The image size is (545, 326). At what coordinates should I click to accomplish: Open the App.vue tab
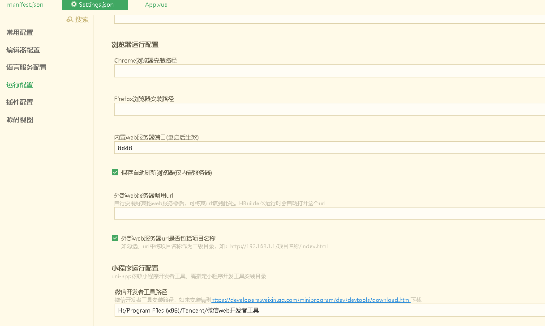[155, 4]
